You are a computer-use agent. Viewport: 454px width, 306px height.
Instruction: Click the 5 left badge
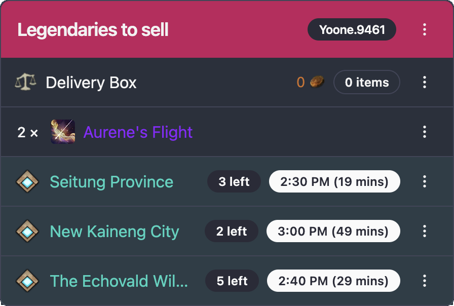coord(232,281)
